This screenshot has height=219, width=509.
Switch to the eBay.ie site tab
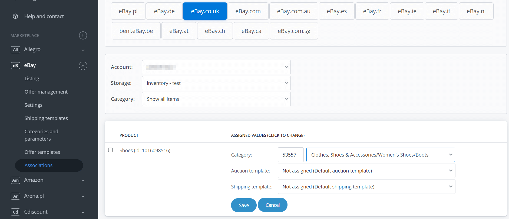pos(407,11)
